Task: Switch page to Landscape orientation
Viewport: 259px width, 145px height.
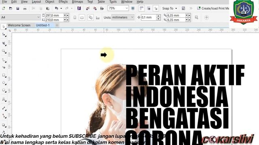Action: (x=82, y=17)
